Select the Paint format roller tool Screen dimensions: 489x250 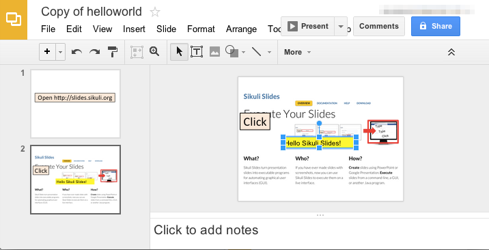[x=113, y=52]
